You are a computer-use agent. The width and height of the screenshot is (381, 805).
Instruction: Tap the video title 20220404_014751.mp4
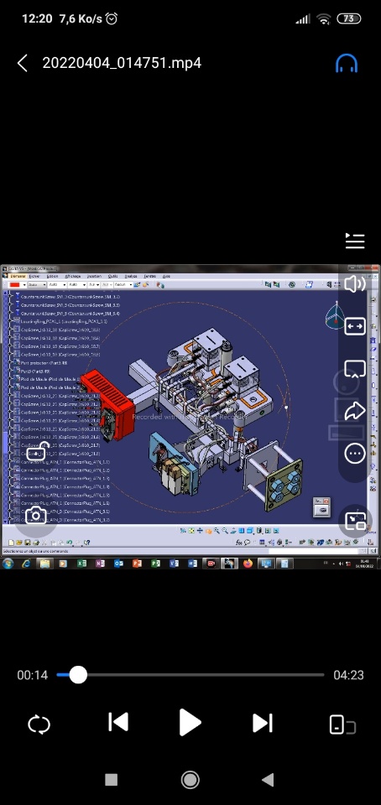(x=122, y=63)
